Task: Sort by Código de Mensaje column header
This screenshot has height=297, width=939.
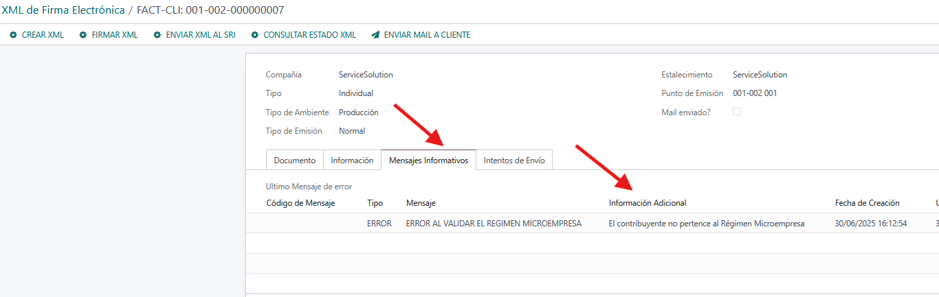Action: [x=300, y=203]
